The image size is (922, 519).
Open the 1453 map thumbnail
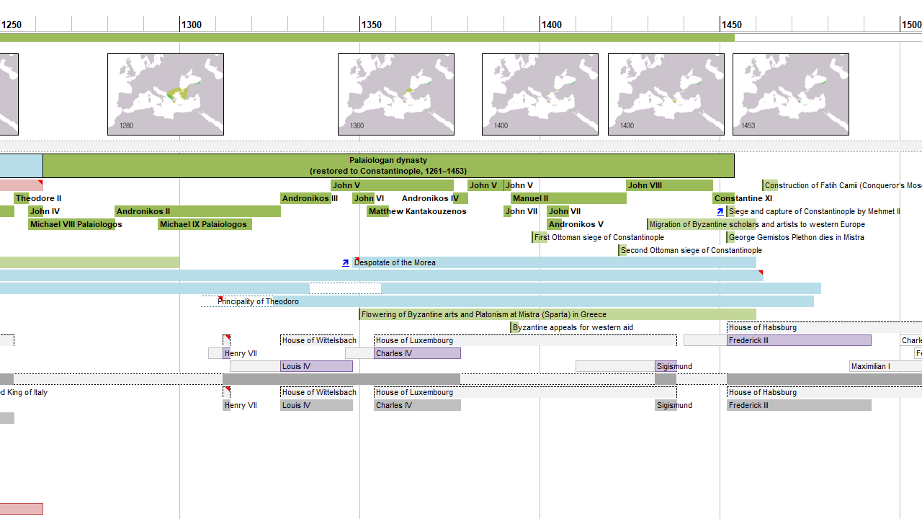point(791,94)
